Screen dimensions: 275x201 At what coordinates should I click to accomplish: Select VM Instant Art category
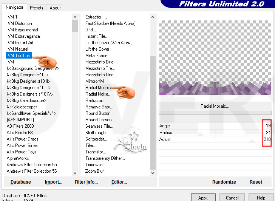20,43
